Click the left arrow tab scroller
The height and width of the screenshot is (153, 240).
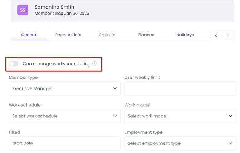[216, 35]
